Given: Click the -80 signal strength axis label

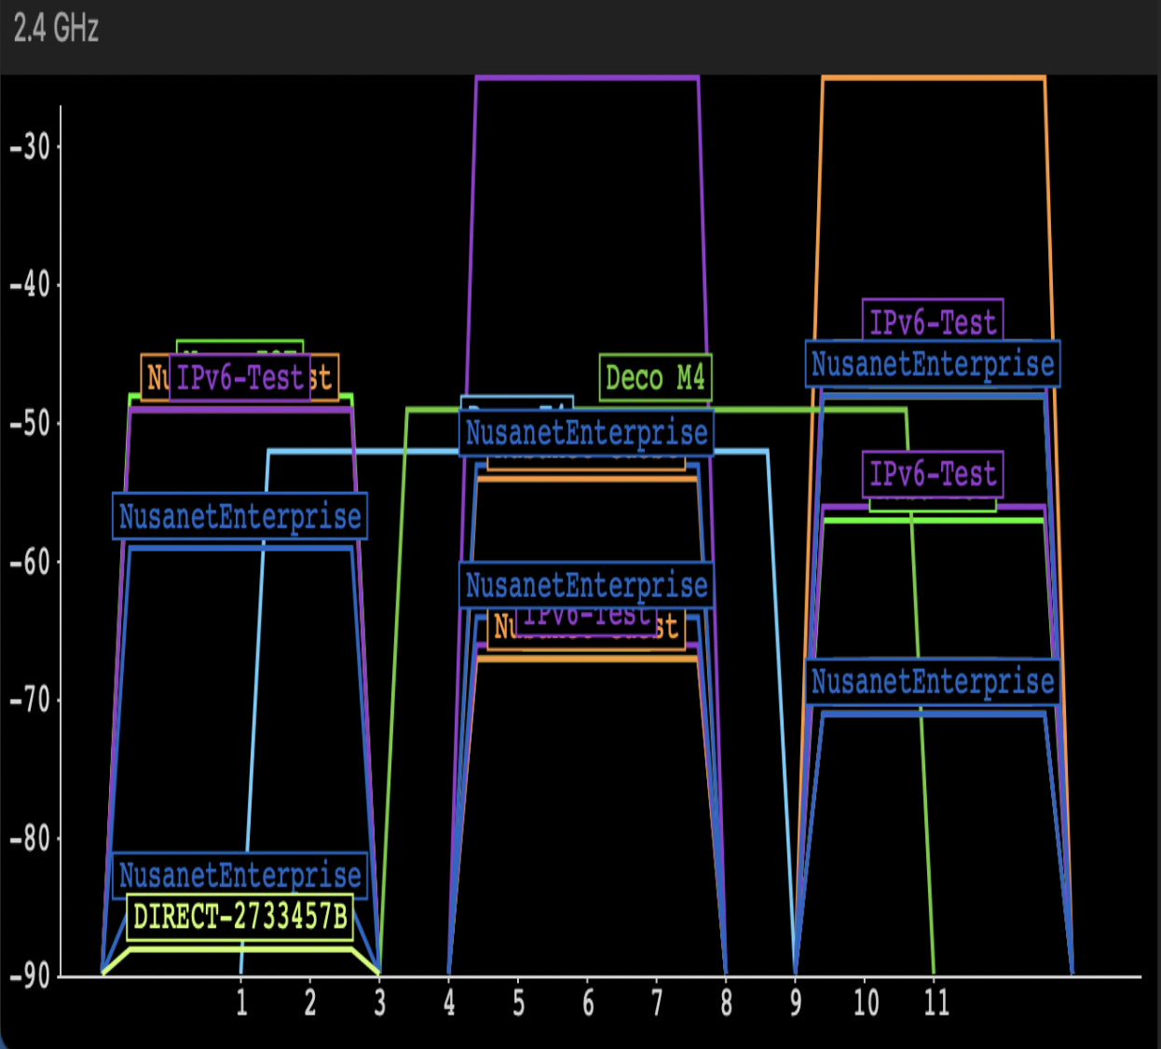Looking at the screenshot, I should (x=30, y=838).
